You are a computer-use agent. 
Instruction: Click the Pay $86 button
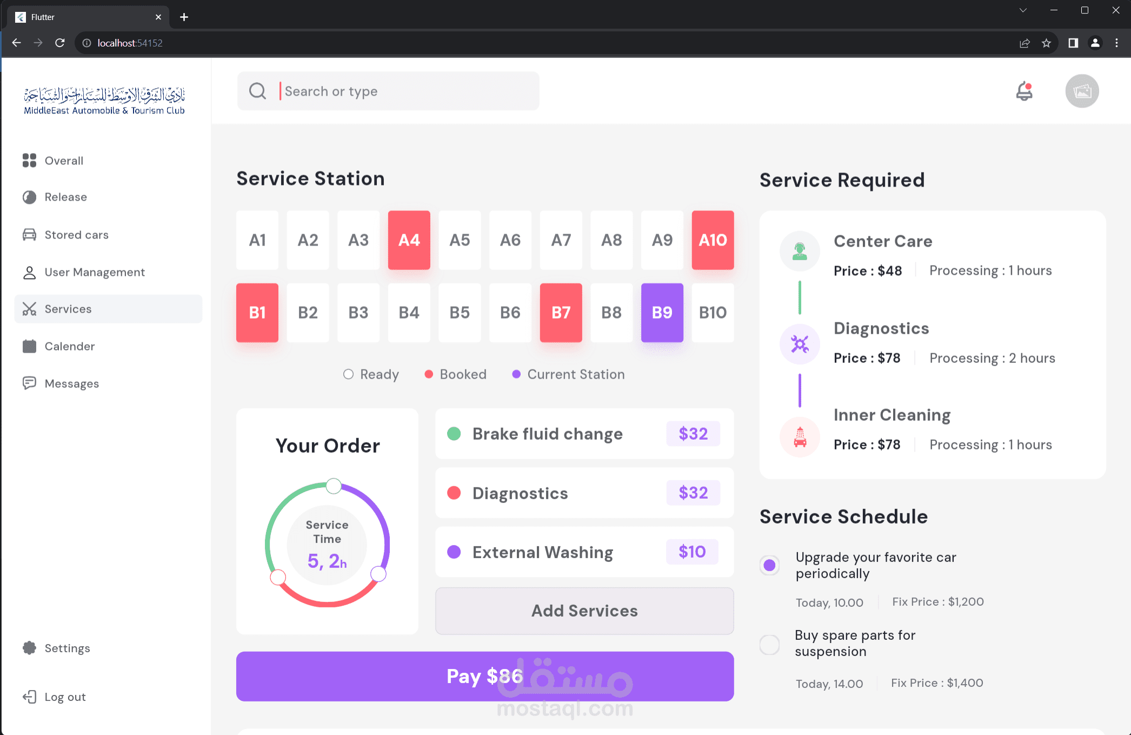point(484,676)
